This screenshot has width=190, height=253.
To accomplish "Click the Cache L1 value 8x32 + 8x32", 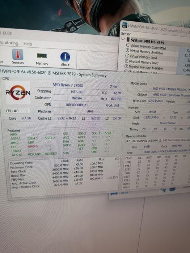I will click(67, 118).
